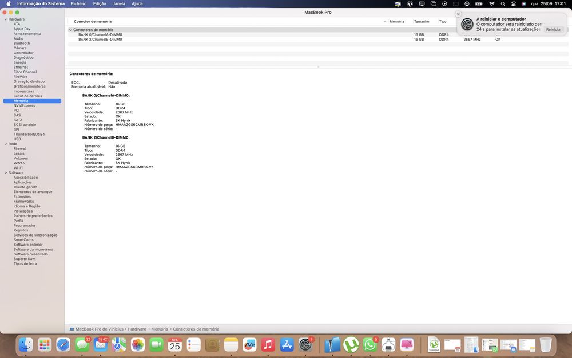Select Firewall in the sidebar

click(20, 149)
